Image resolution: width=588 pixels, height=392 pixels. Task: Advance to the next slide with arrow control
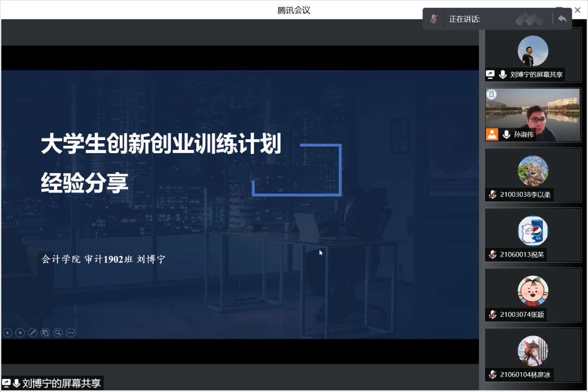[x=20, y=333]
